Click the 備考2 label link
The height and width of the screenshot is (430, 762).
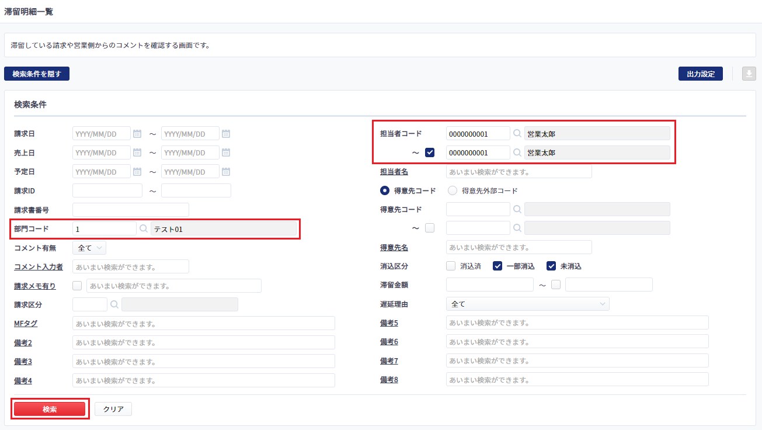[x=23, y=342]
